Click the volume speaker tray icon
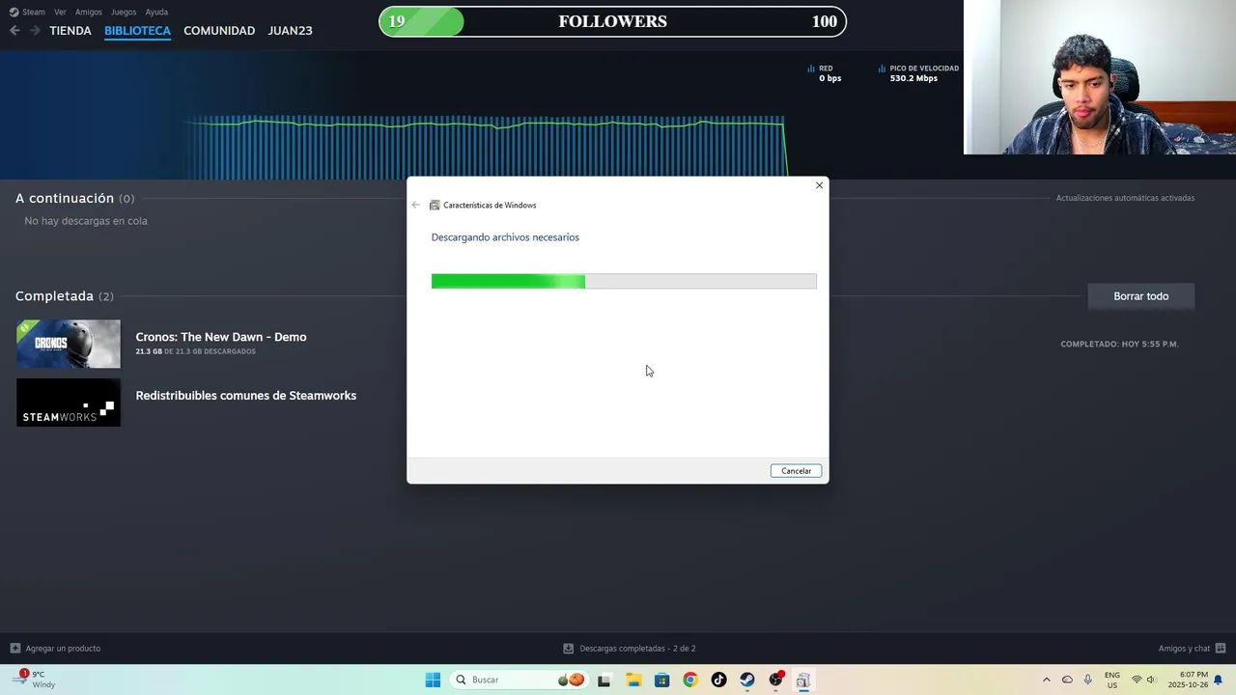 tap(1151, 680)
